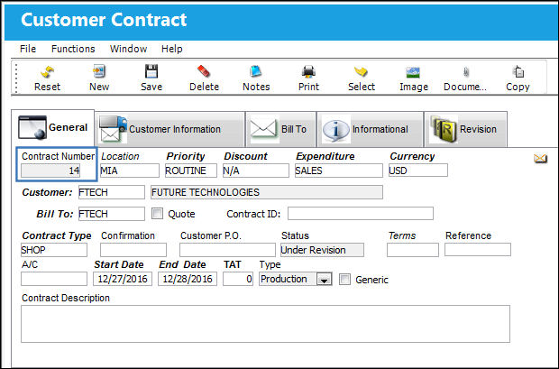Click the Terms input field
559x369 pixels.
click(413, 250)
